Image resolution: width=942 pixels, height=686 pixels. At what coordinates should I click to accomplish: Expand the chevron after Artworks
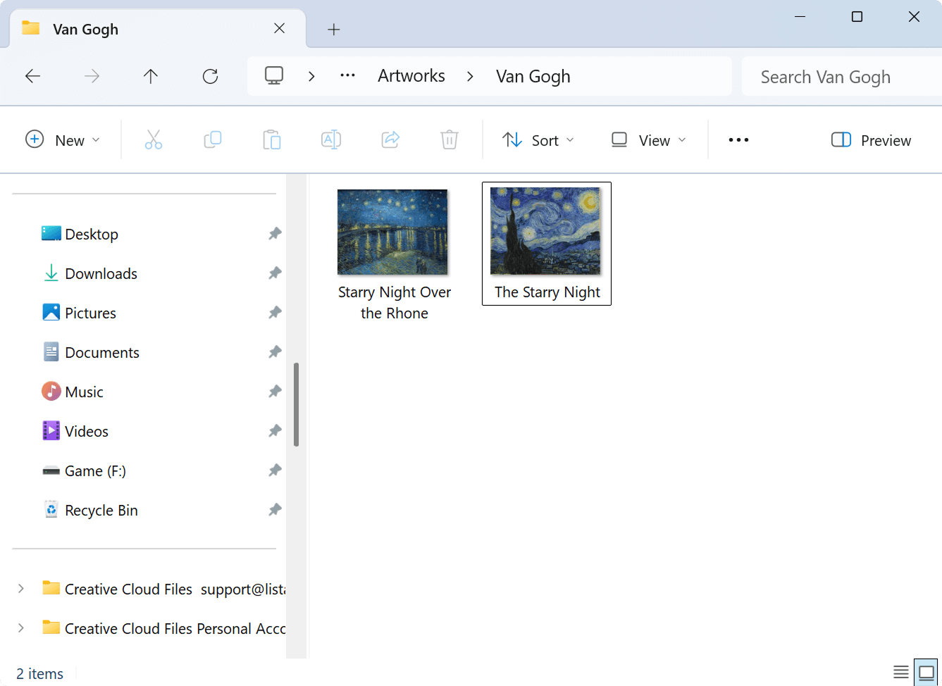coord(470,76)
